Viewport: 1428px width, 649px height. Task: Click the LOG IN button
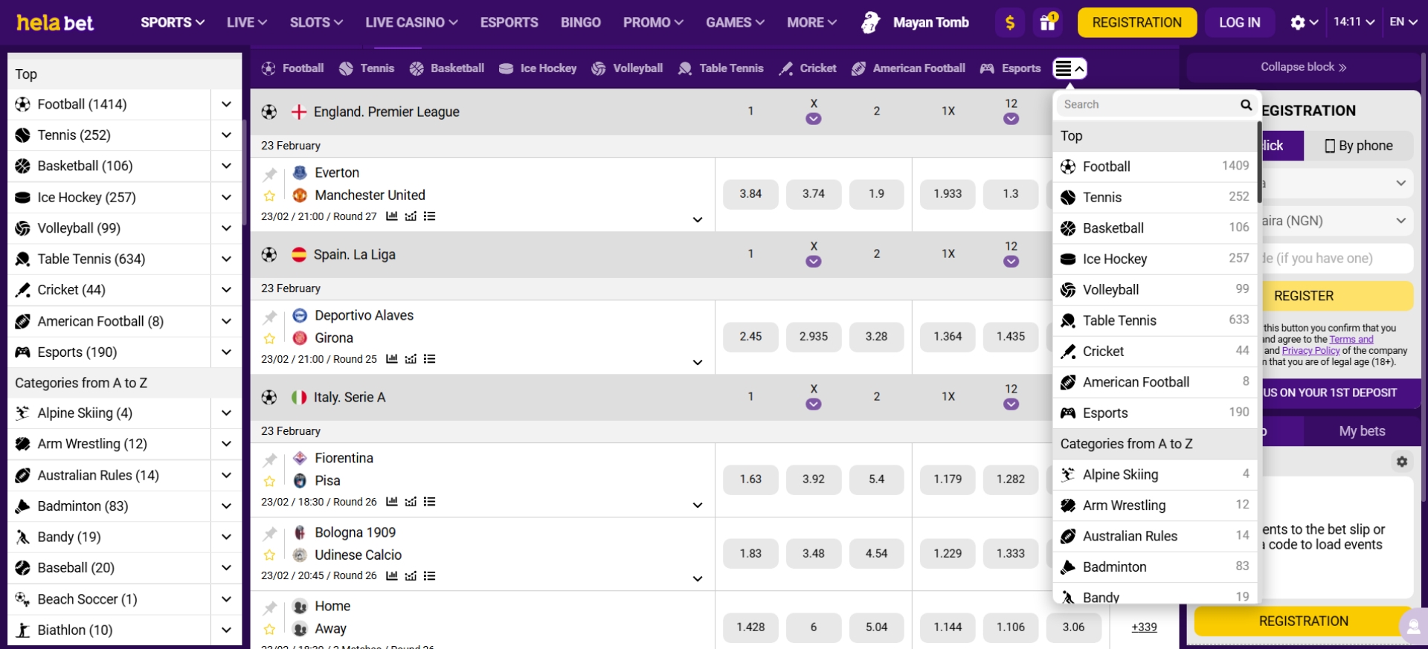(1240, 22)
